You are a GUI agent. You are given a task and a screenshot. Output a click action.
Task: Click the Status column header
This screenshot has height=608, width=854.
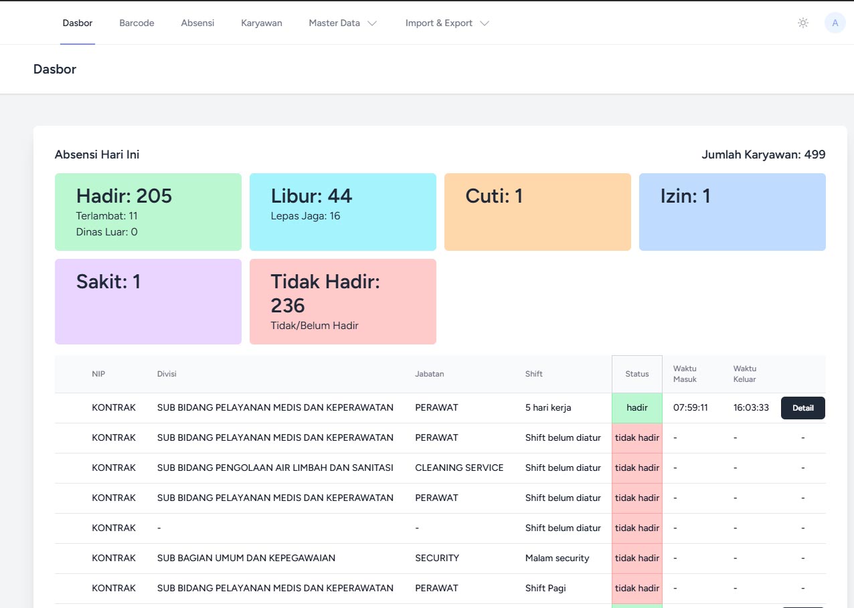point(636,374)
